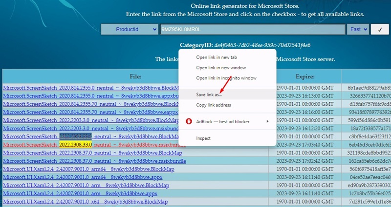
Task: Open ScreenSketch 2020.814.2355.0 appxbundle link
Action: tap(91, 96)
